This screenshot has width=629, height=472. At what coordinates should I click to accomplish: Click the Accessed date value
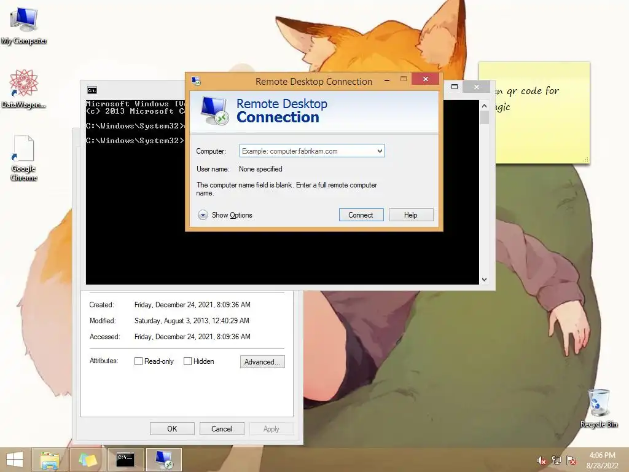(x=192, y=337)
